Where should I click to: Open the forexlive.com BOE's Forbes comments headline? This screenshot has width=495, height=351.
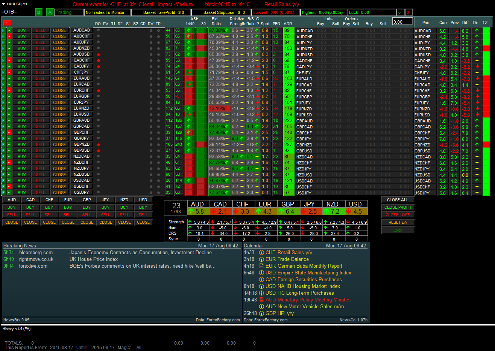pyautogui.click(x=142, y=266)
